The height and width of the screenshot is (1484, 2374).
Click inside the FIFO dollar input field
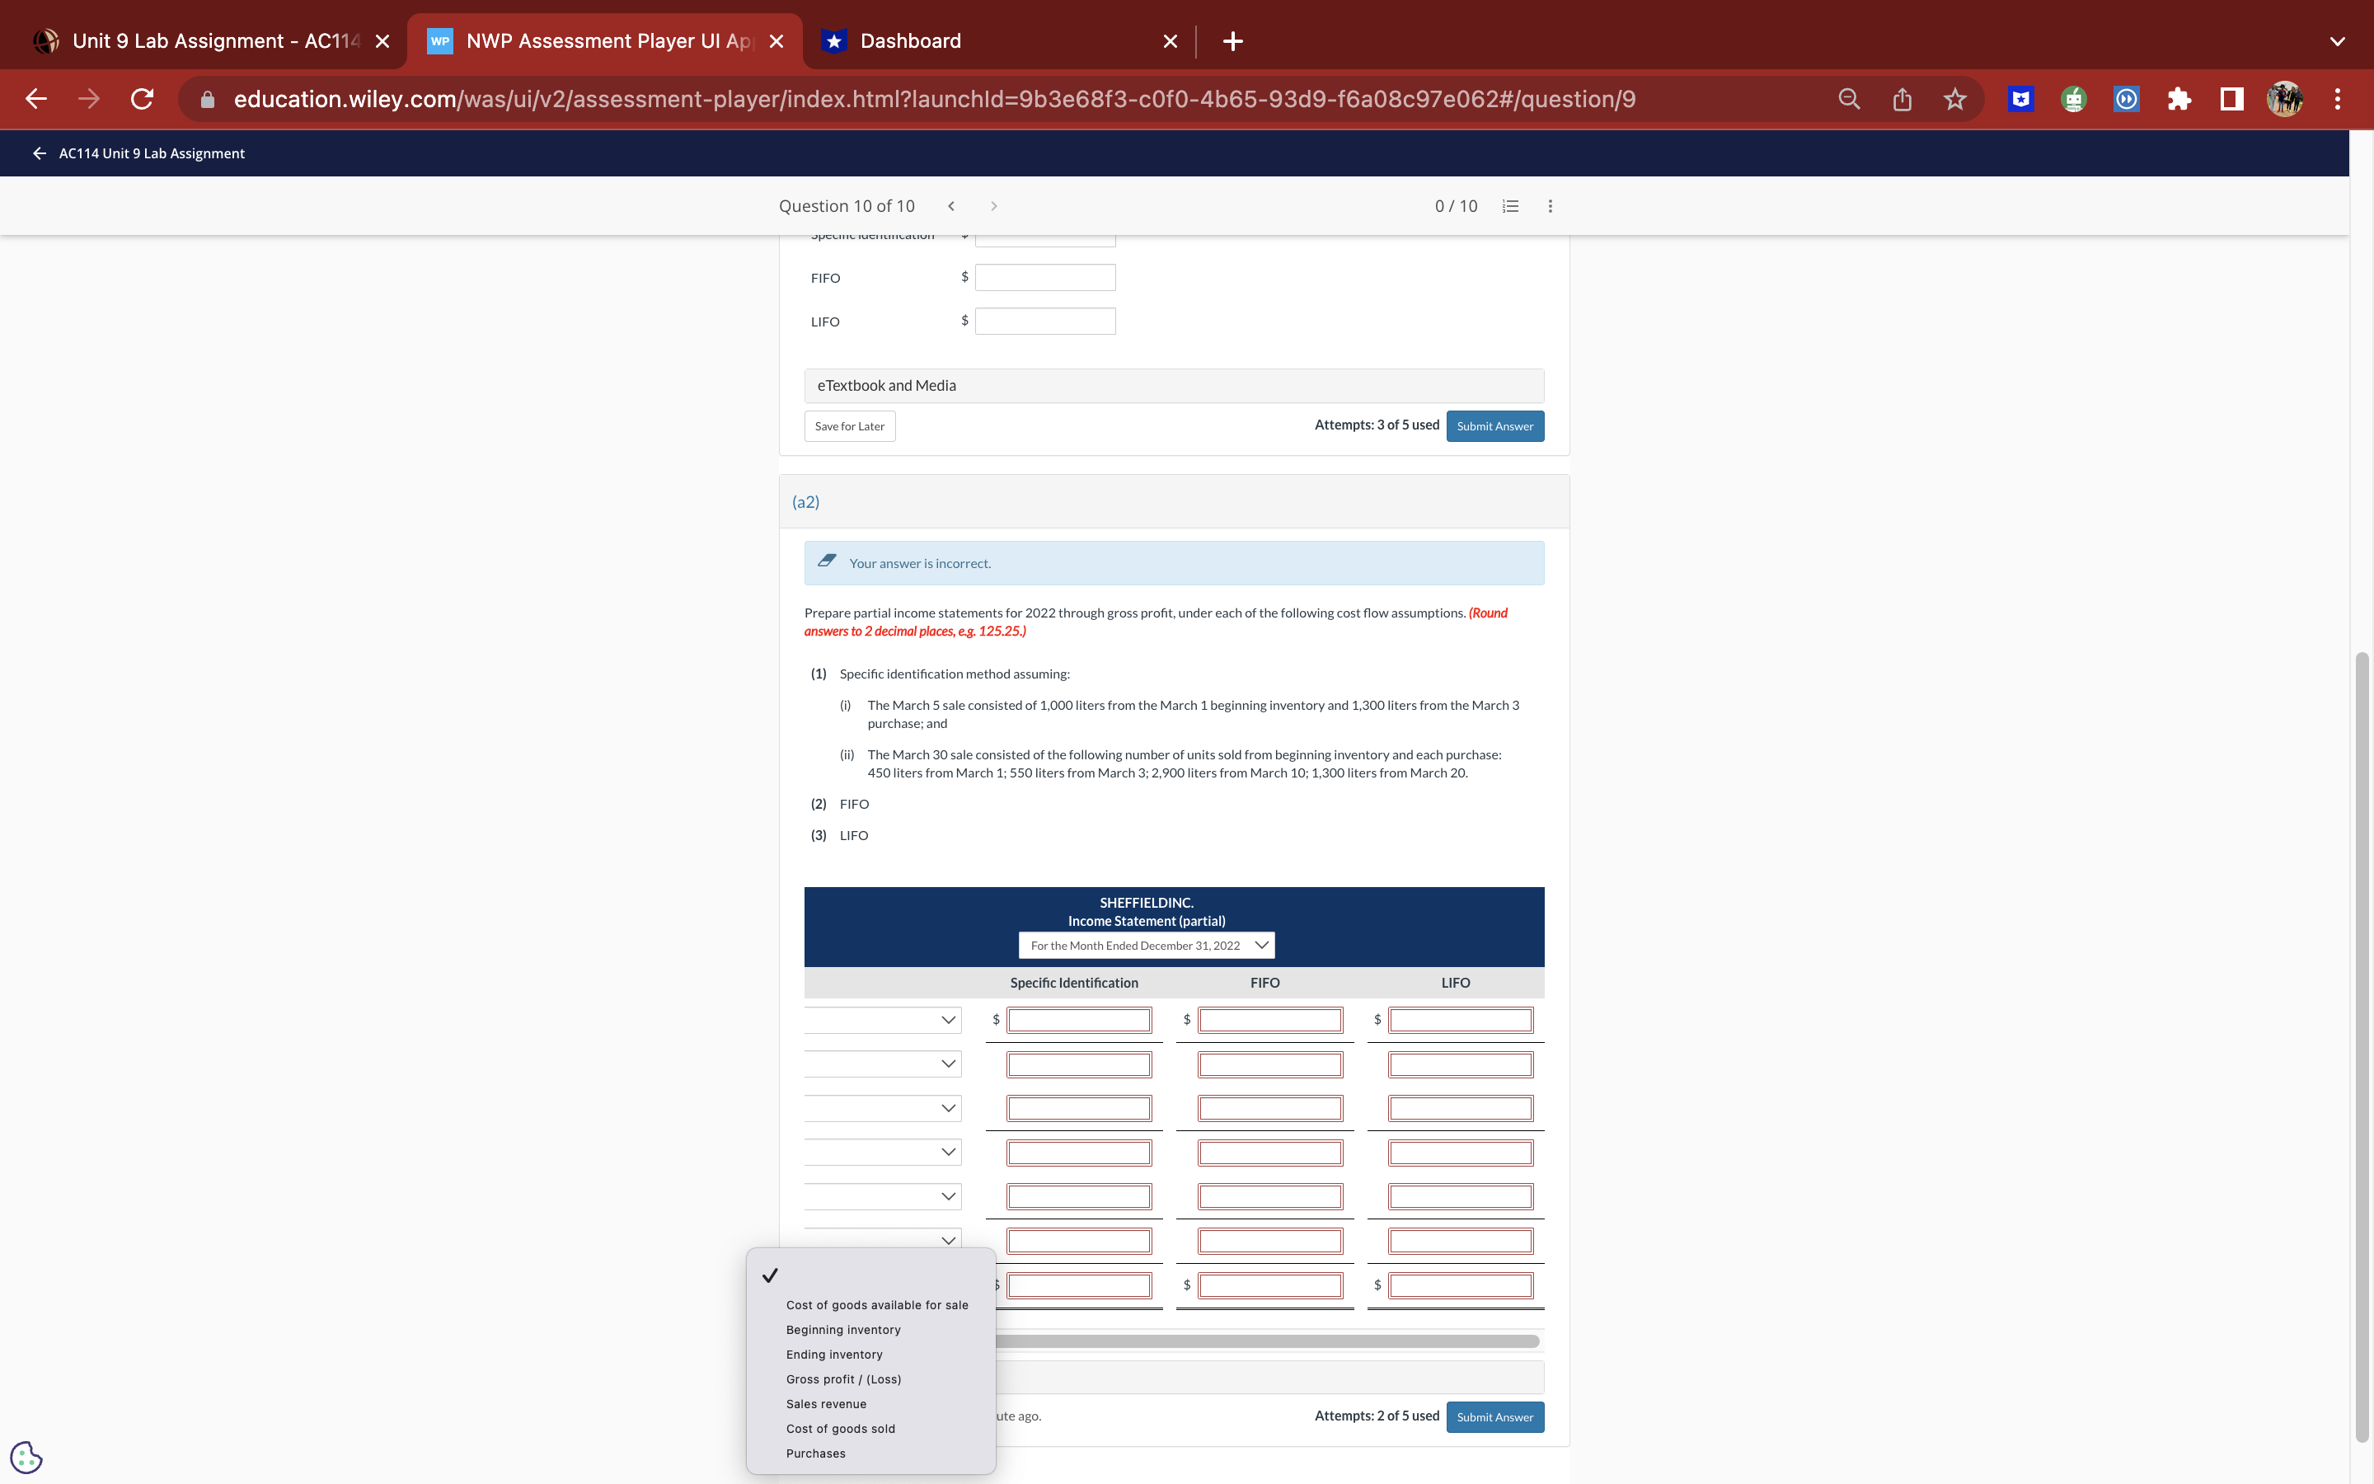[1044, 277]
